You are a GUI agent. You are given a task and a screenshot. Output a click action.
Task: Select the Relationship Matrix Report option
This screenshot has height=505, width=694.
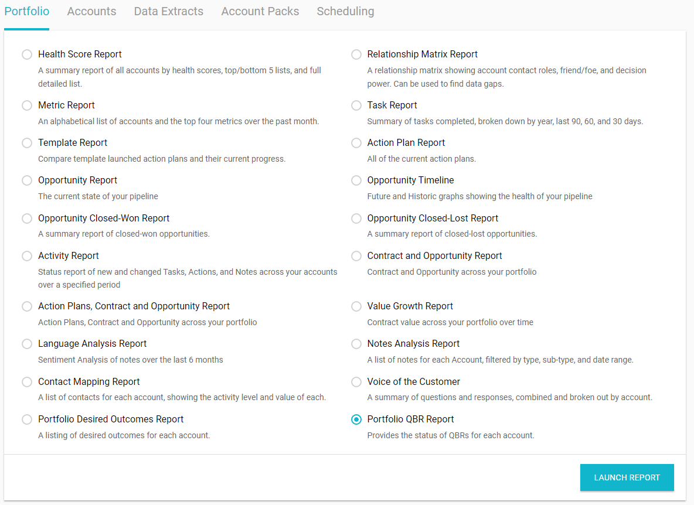[356, 54]
